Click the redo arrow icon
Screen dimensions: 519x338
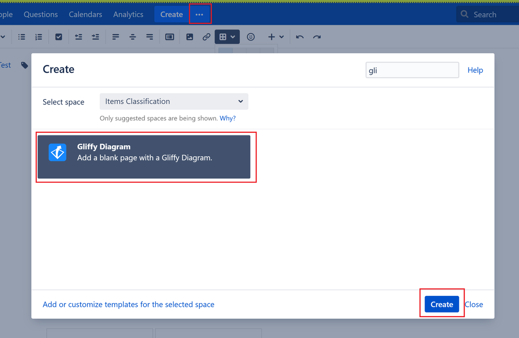tap(317, 37)
